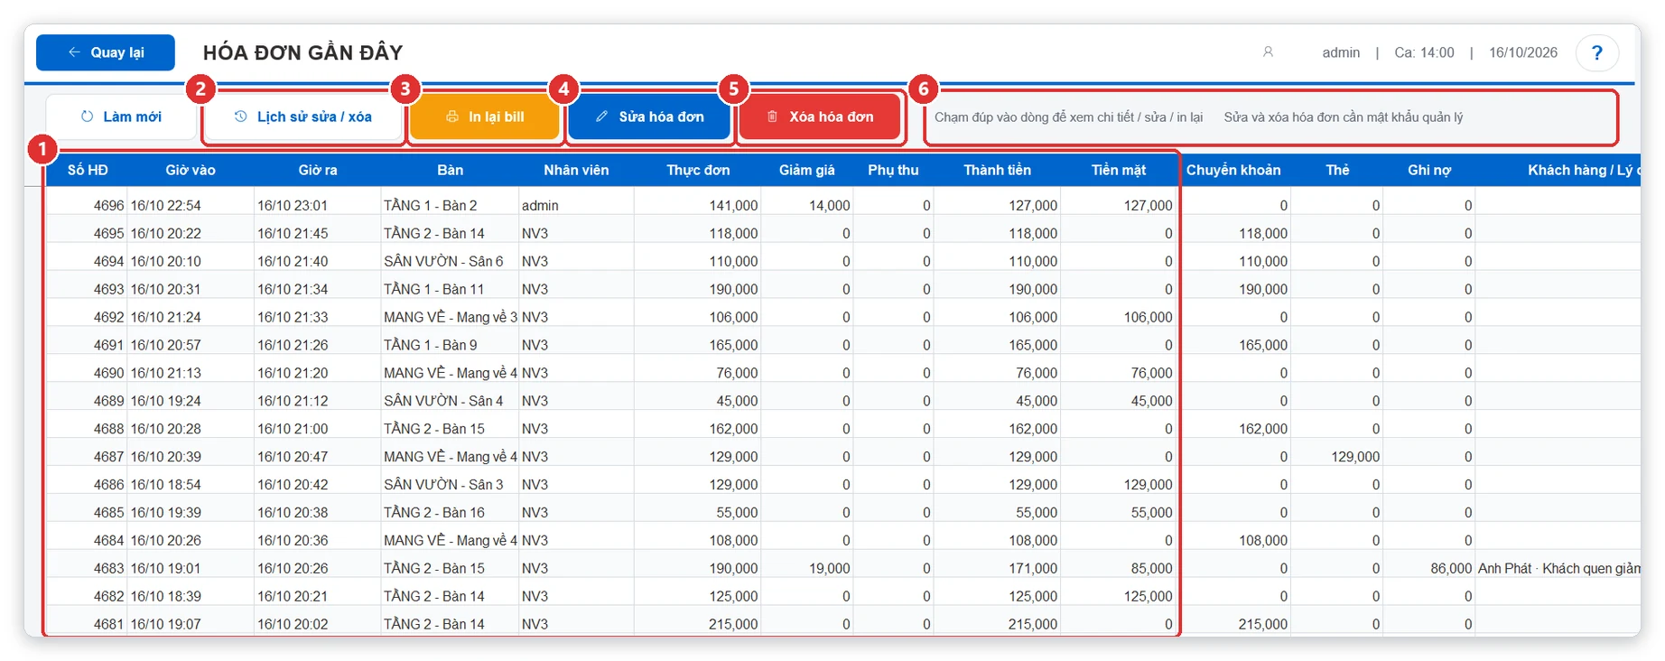1665x661 pixels.
Task: Click the Nhân viên column header
Action: (576, 170)
